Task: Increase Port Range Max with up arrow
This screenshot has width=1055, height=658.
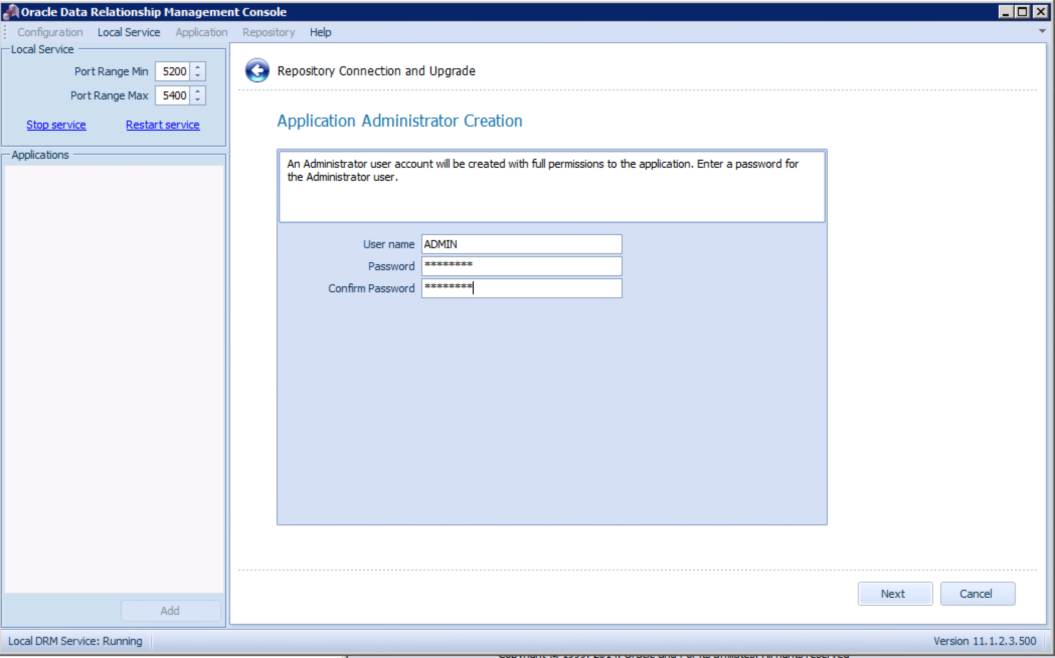Action: (x=198, y=91)
